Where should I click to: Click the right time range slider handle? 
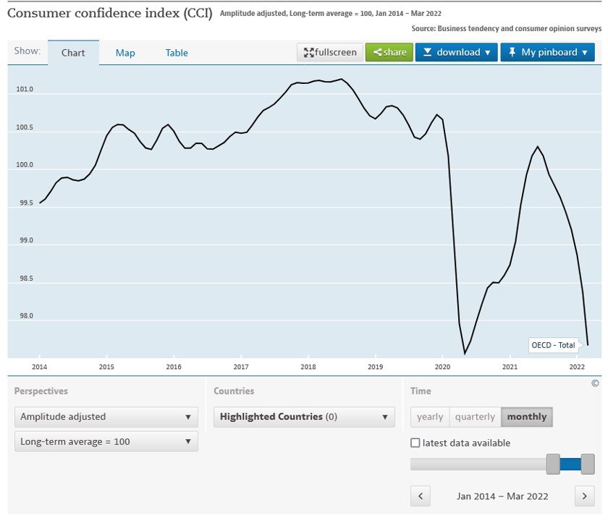pyautogui.click(x=588, y=464)
